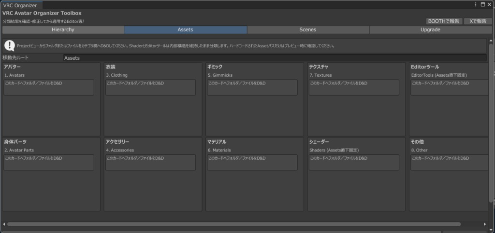This screenshot has height=233, width=495.
Task: Maximize the VRC Organizer window
Action: (x=483, y=4)
